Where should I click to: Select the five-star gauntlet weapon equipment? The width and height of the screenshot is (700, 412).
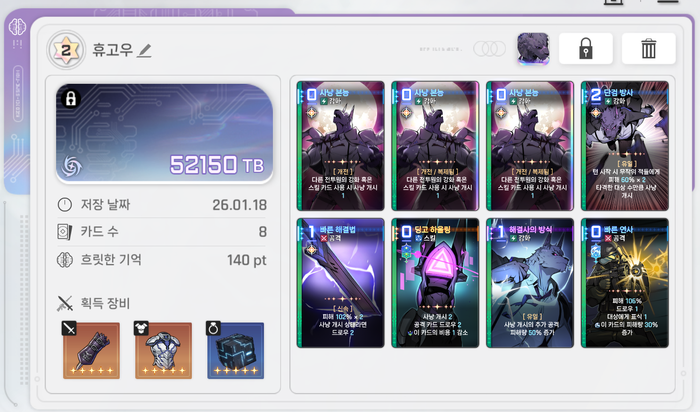click(91, 350)
